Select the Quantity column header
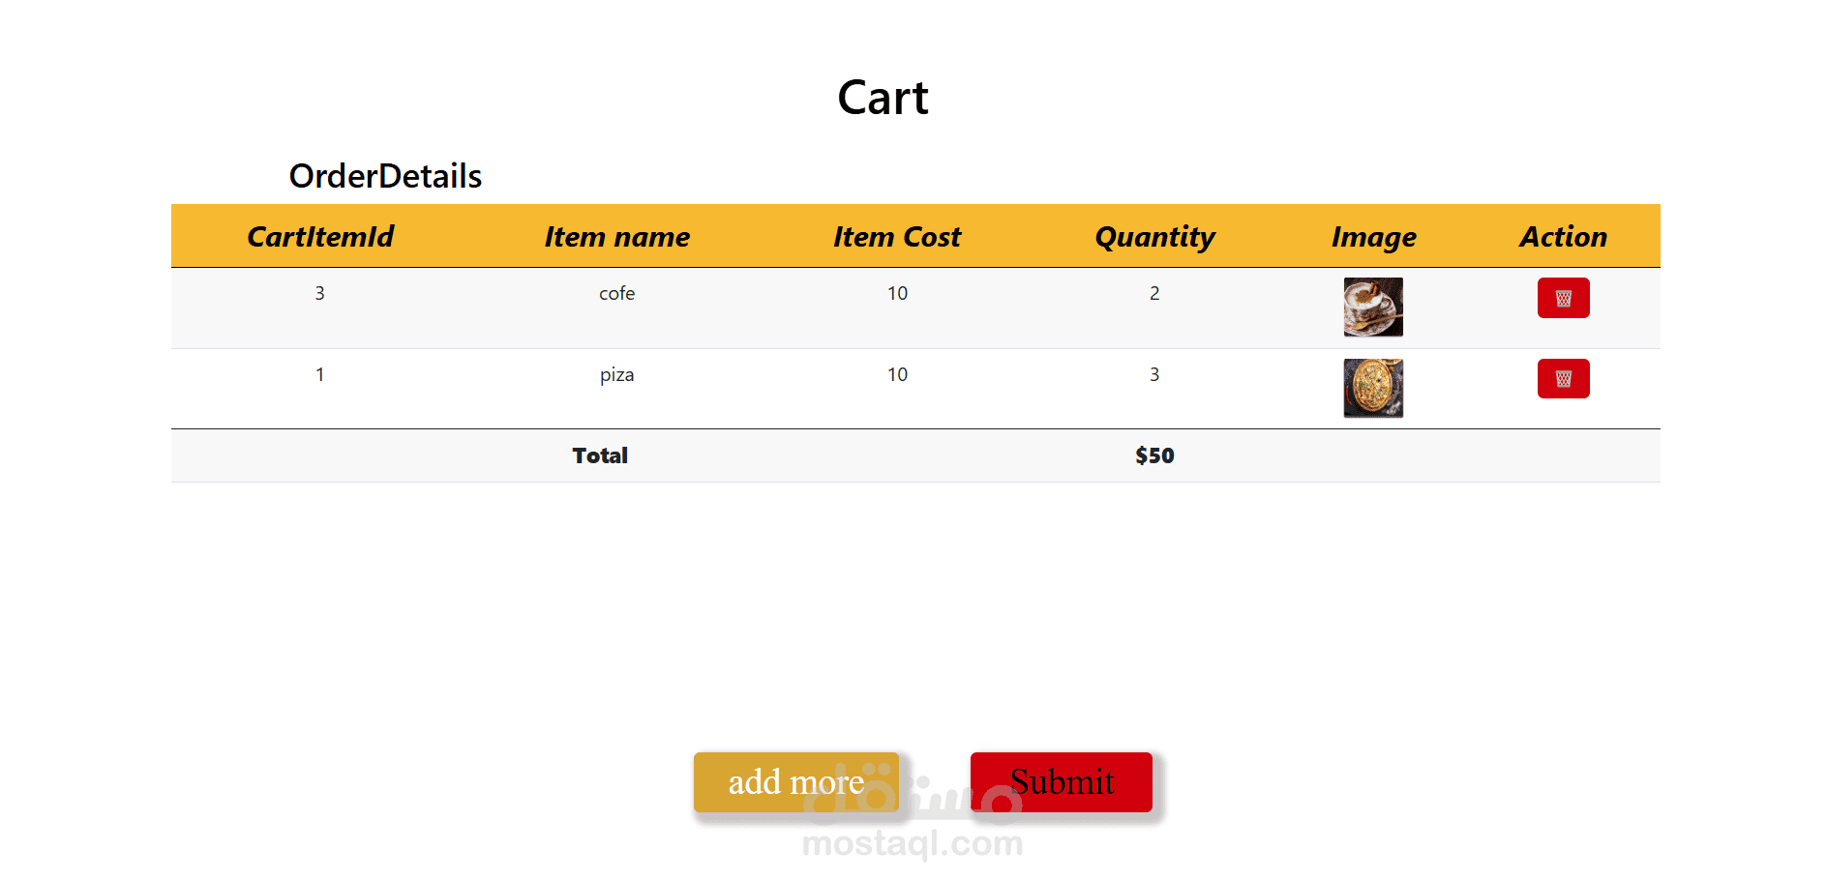 click(1154, 237)
